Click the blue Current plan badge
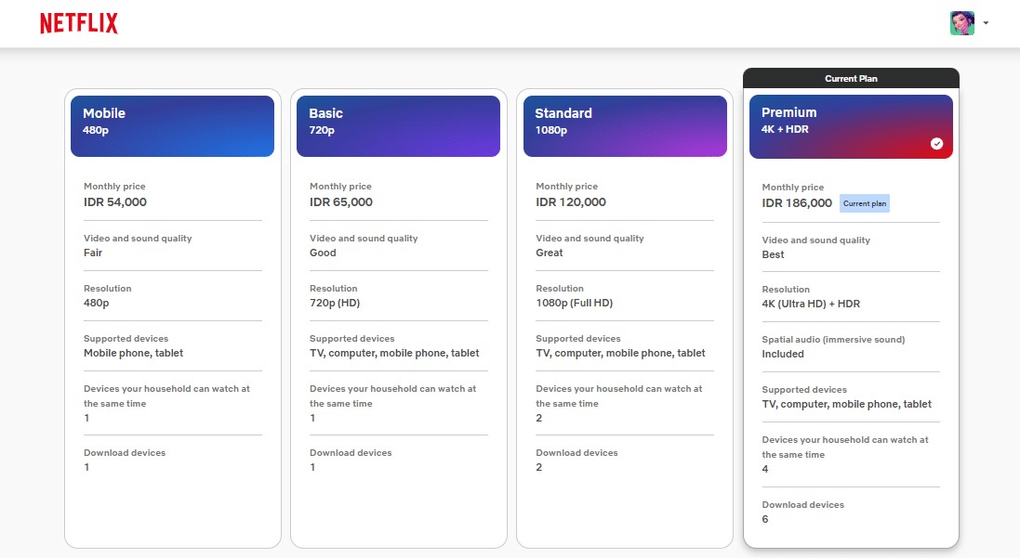 (864, 203)
